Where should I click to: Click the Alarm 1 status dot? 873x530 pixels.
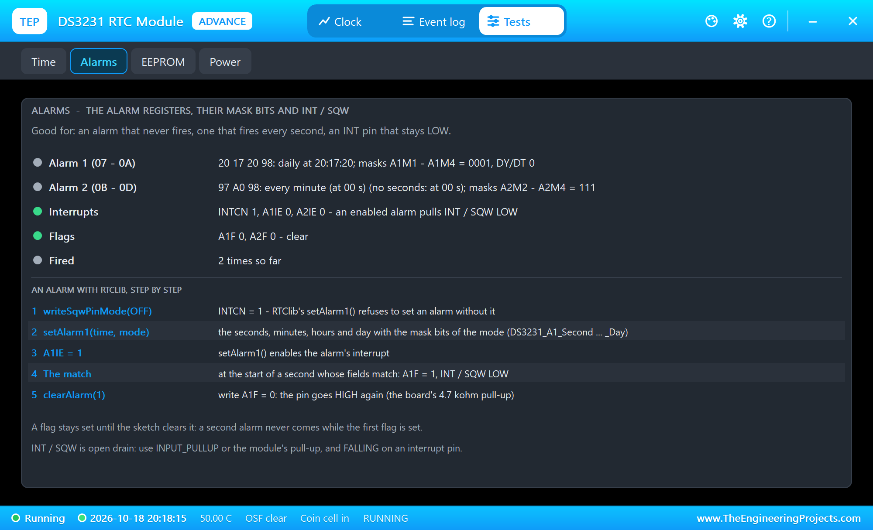pyautogui.click(x=38, y=163)
